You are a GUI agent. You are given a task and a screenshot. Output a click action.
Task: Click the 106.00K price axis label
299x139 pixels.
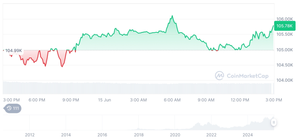(x=285, y=19)
